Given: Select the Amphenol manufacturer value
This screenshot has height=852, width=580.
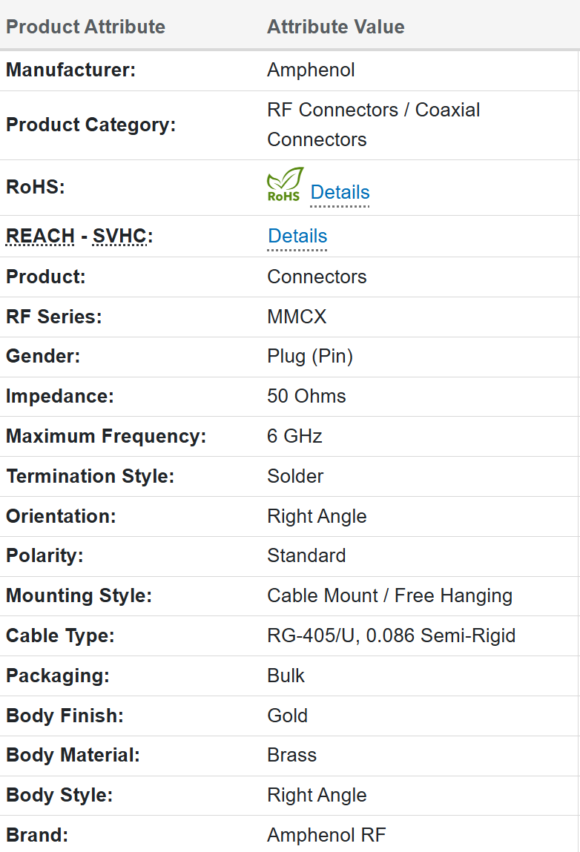Looking at the screenshot, I should click(311, 70).
